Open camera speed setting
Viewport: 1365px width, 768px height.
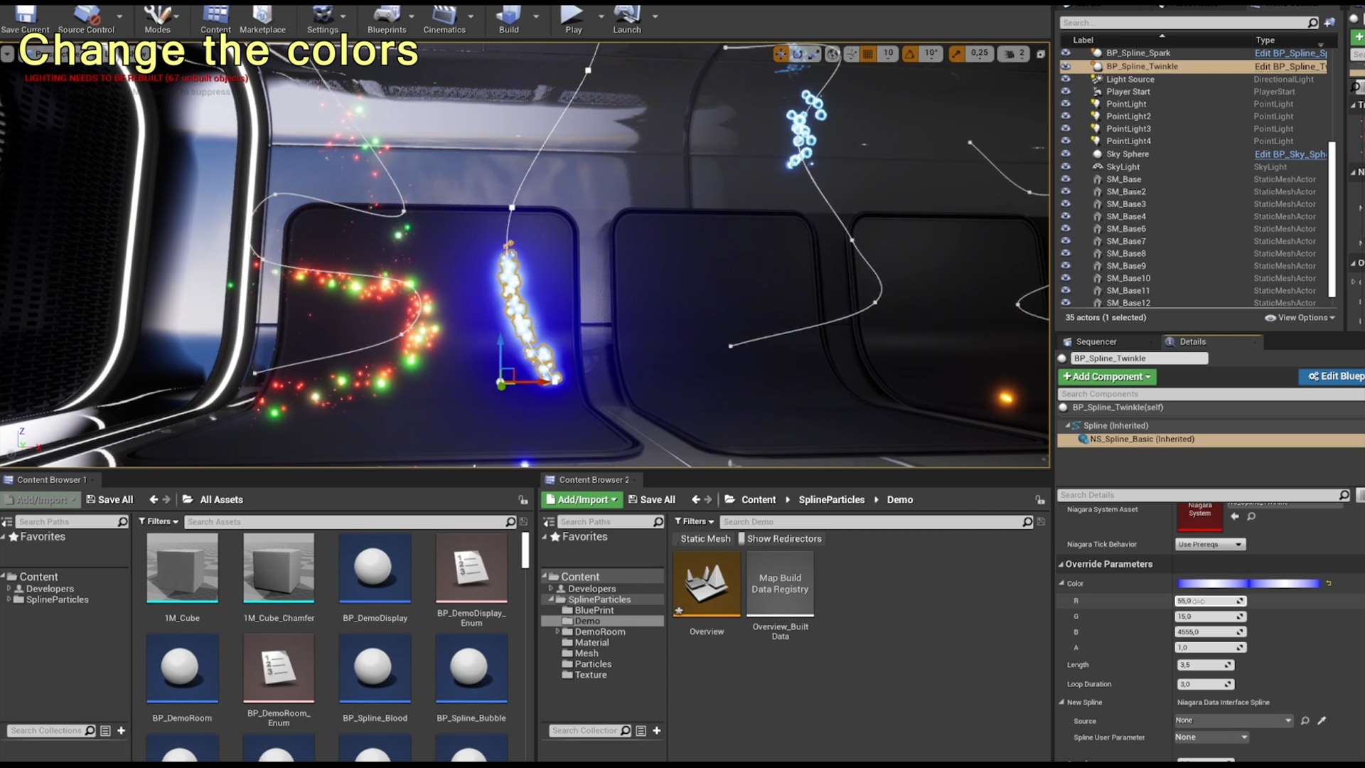coord(1015,54)
